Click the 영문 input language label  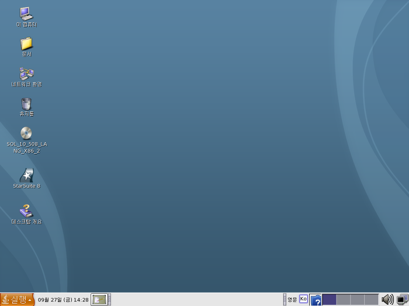click(292, 300)
